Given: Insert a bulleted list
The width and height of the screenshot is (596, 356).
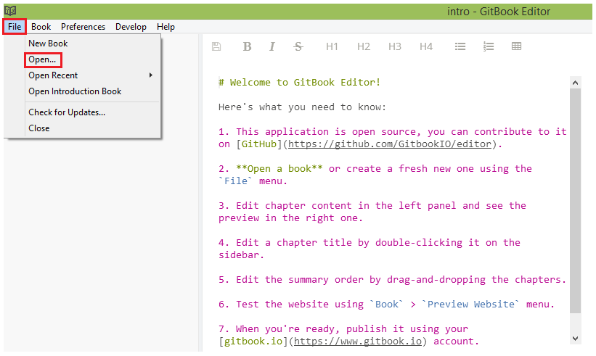Looking at the screenshot, I should (460, 46).
